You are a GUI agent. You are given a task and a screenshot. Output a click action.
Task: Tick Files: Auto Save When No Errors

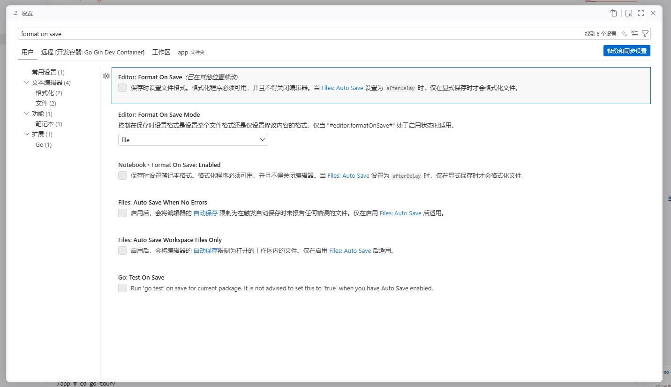pos(122,213)
